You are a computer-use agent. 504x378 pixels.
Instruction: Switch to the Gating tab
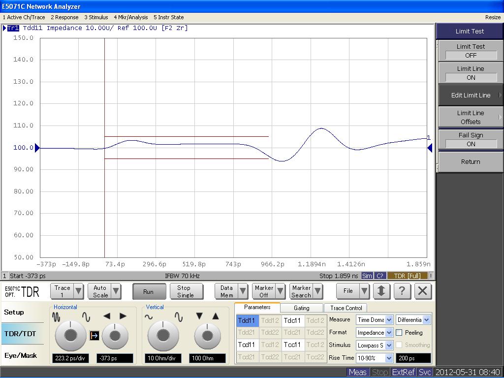301,308
